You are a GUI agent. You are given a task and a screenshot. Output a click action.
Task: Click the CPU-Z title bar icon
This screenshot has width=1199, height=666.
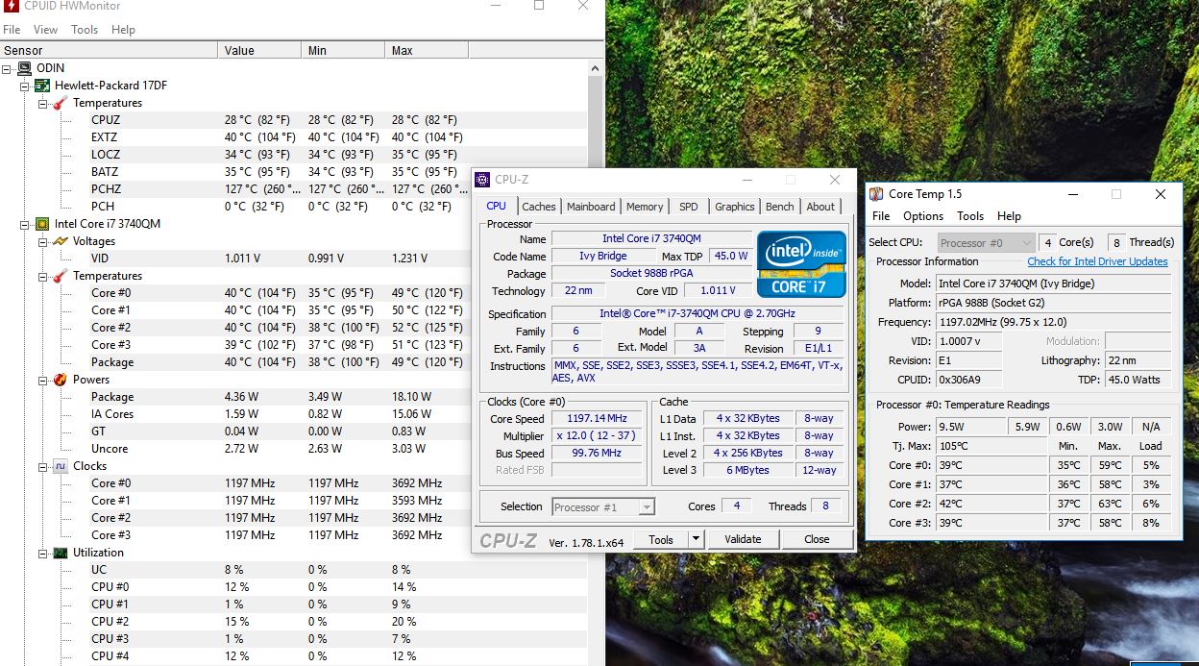(482, 179)
